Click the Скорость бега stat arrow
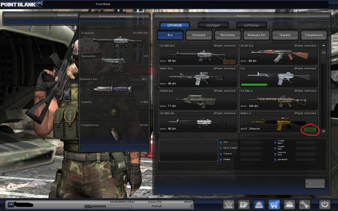338x211 pixels. click(275, 154)
